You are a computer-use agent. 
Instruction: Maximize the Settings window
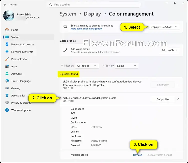pyautogui.click(x=175, y=3)
